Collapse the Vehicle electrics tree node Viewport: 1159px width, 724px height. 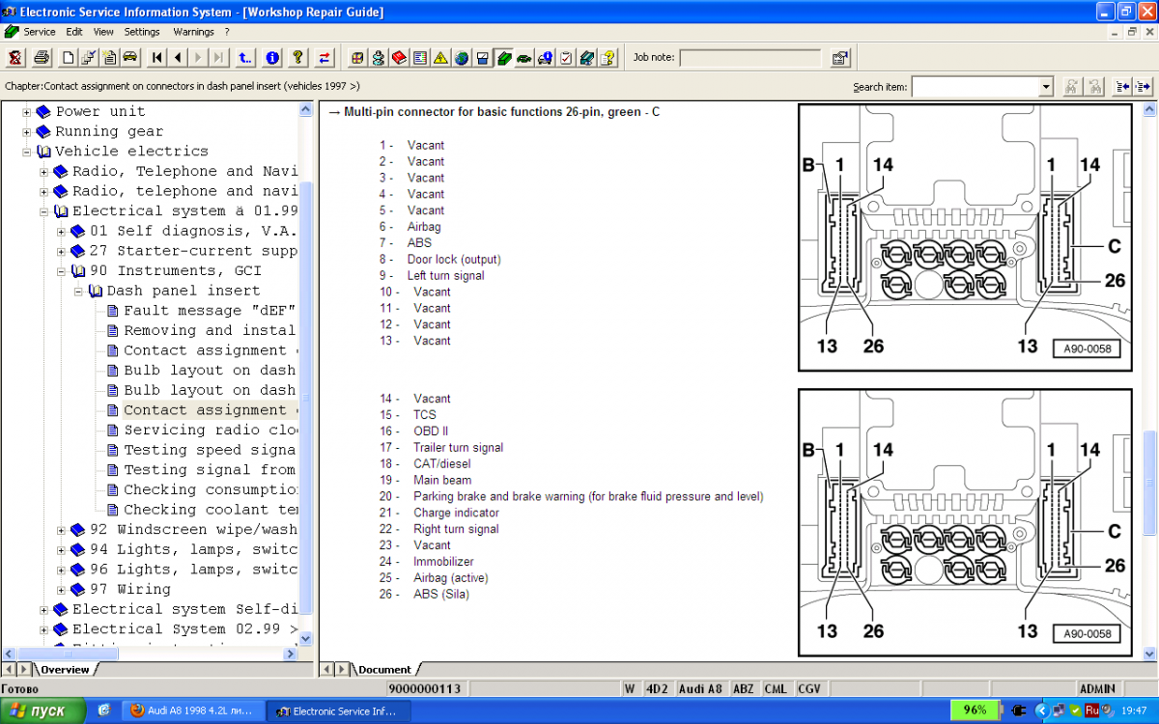(27, 152)
